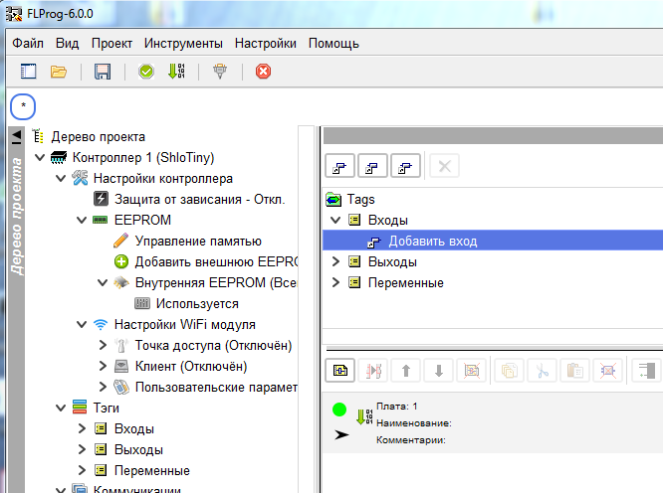Expand the Выходы node in Tags panel
The height and width of the screenshot is (493, 663).
click(335, 261)
